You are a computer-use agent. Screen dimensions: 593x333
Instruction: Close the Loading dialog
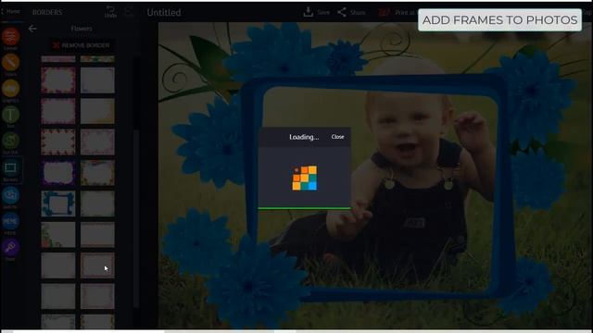[x=337, y=137]
